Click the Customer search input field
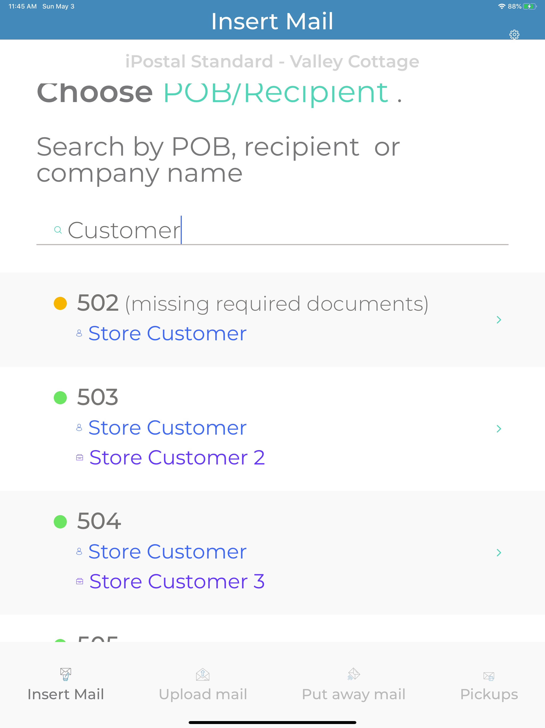This screenshot has width=545, height=728. (230, 230)
